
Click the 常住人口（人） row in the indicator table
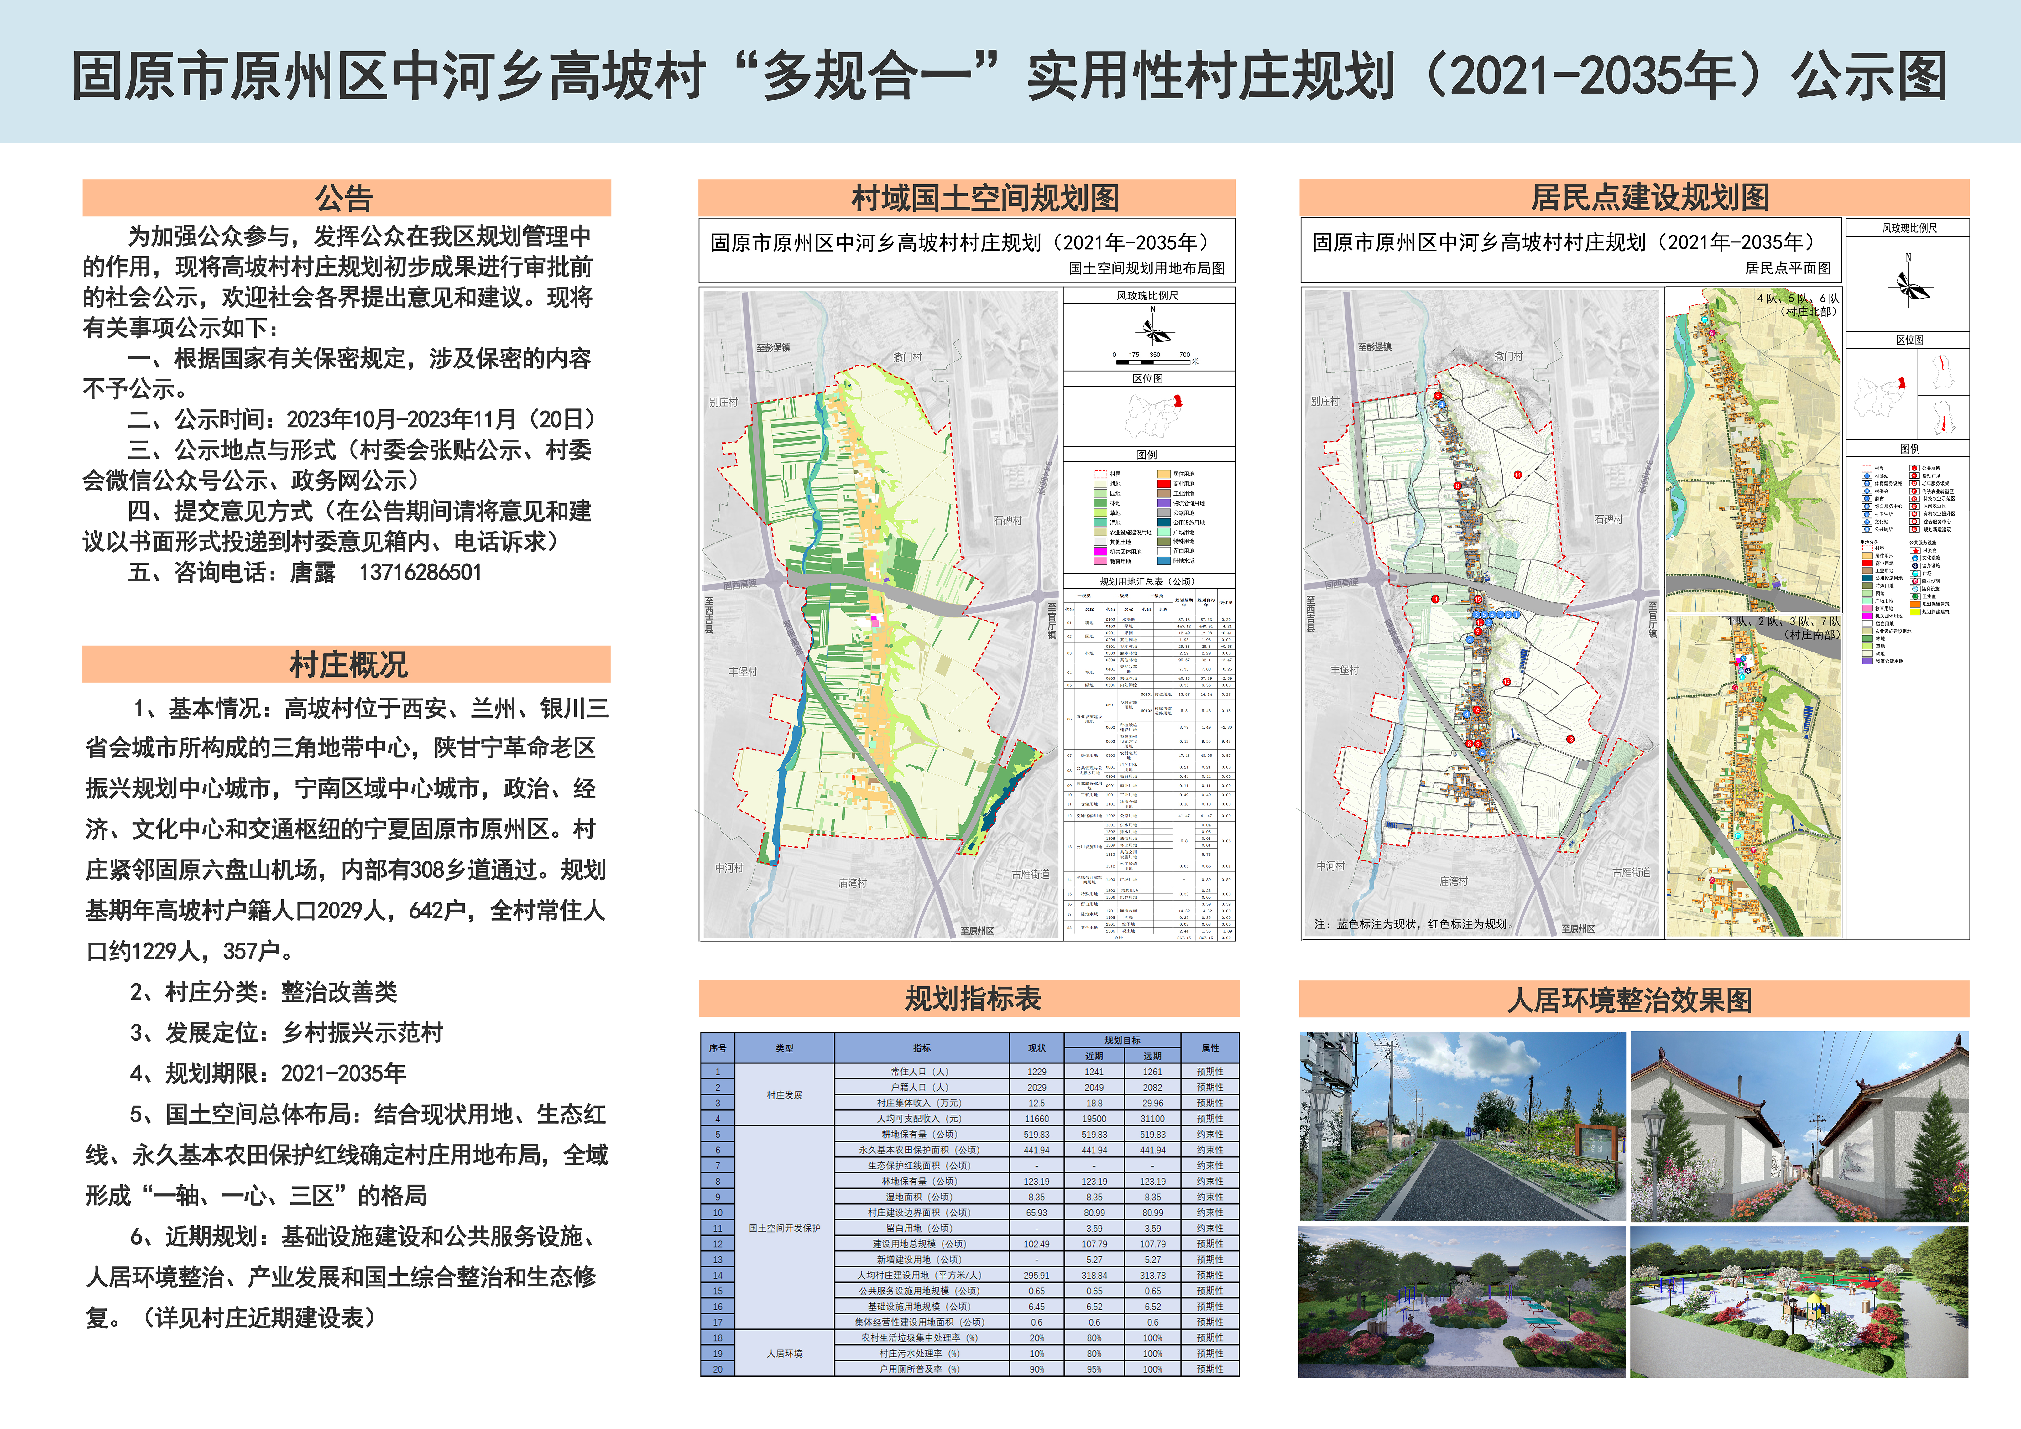[970, 1072]
